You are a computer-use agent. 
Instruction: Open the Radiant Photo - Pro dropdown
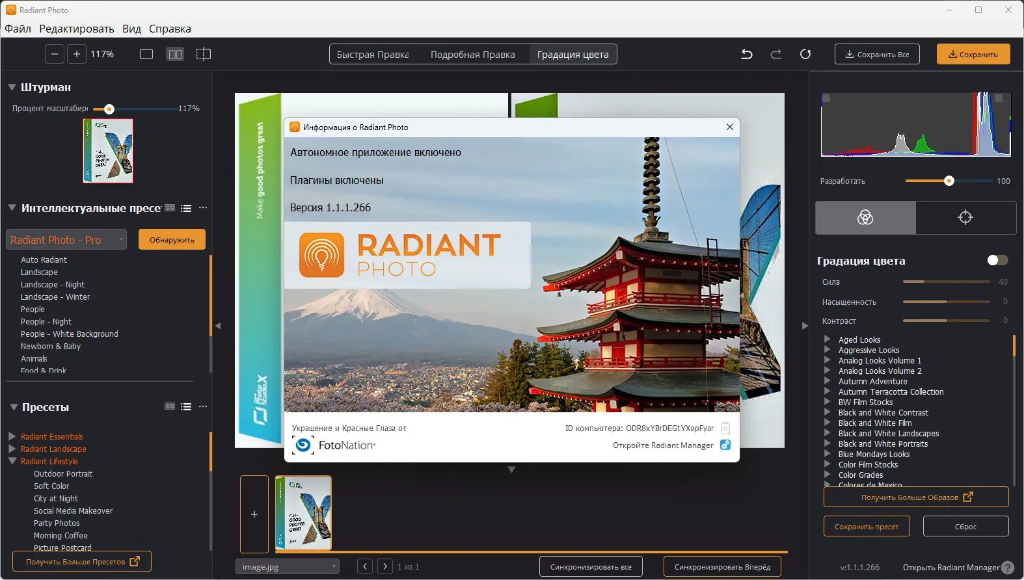[66, 240]
